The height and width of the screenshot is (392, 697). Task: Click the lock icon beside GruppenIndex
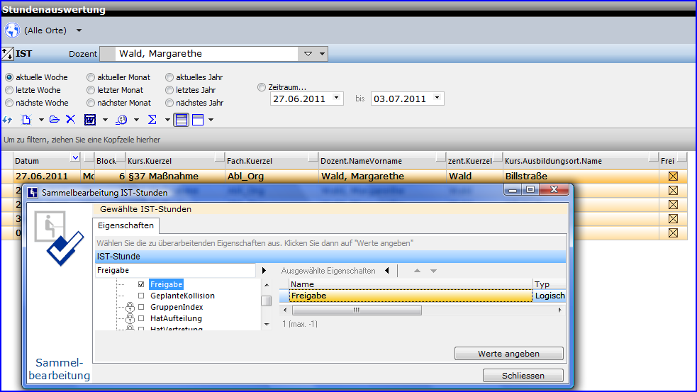click(x=130, y=307)
